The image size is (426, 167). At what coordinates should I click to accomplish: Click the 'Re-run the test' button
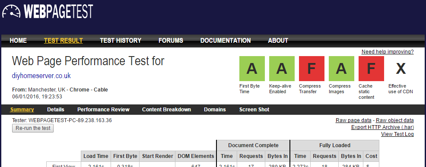click(x=33, y=128)
